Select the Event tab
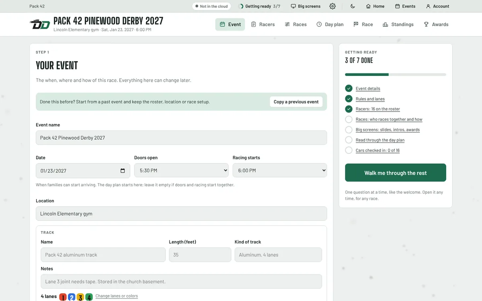482x301 pixels. point(230,24)
